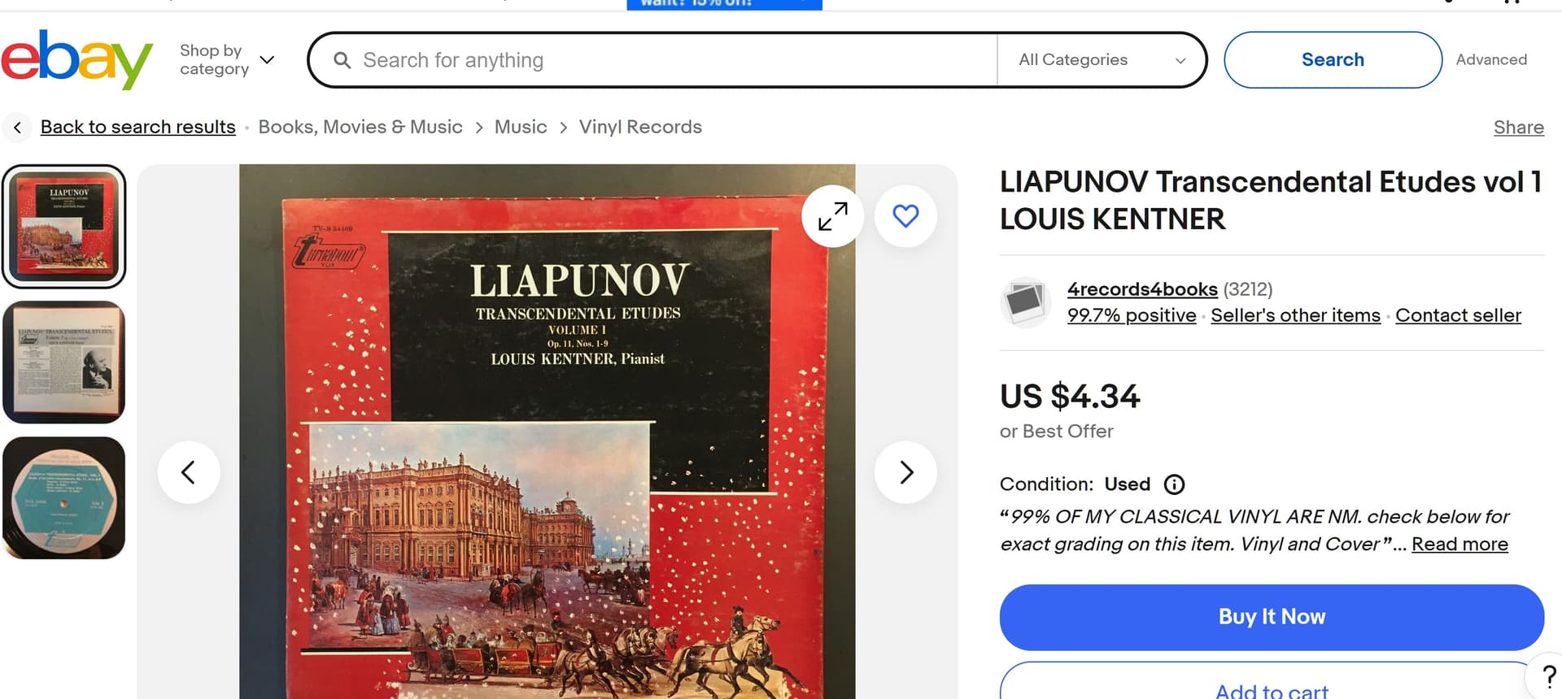Click the eBay logo
This screenshot has width=1562, height=699.
click(x=76, y=59)
